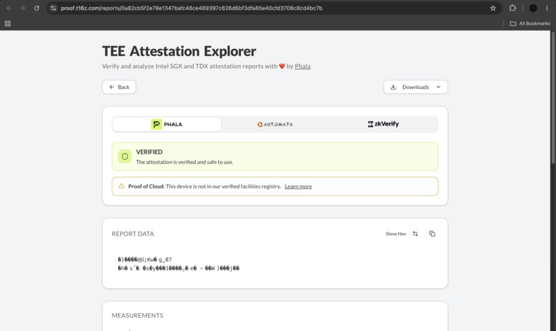The height and width of the screenshot is (331, 556).
Task: Click the page vertical scrollbar
Action: point(553,97)
